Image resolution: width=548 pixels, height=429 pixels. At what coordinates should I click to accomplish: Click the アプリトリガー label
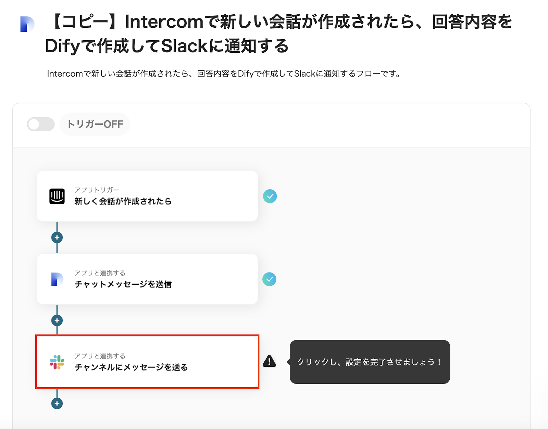[x=97, y=190]
